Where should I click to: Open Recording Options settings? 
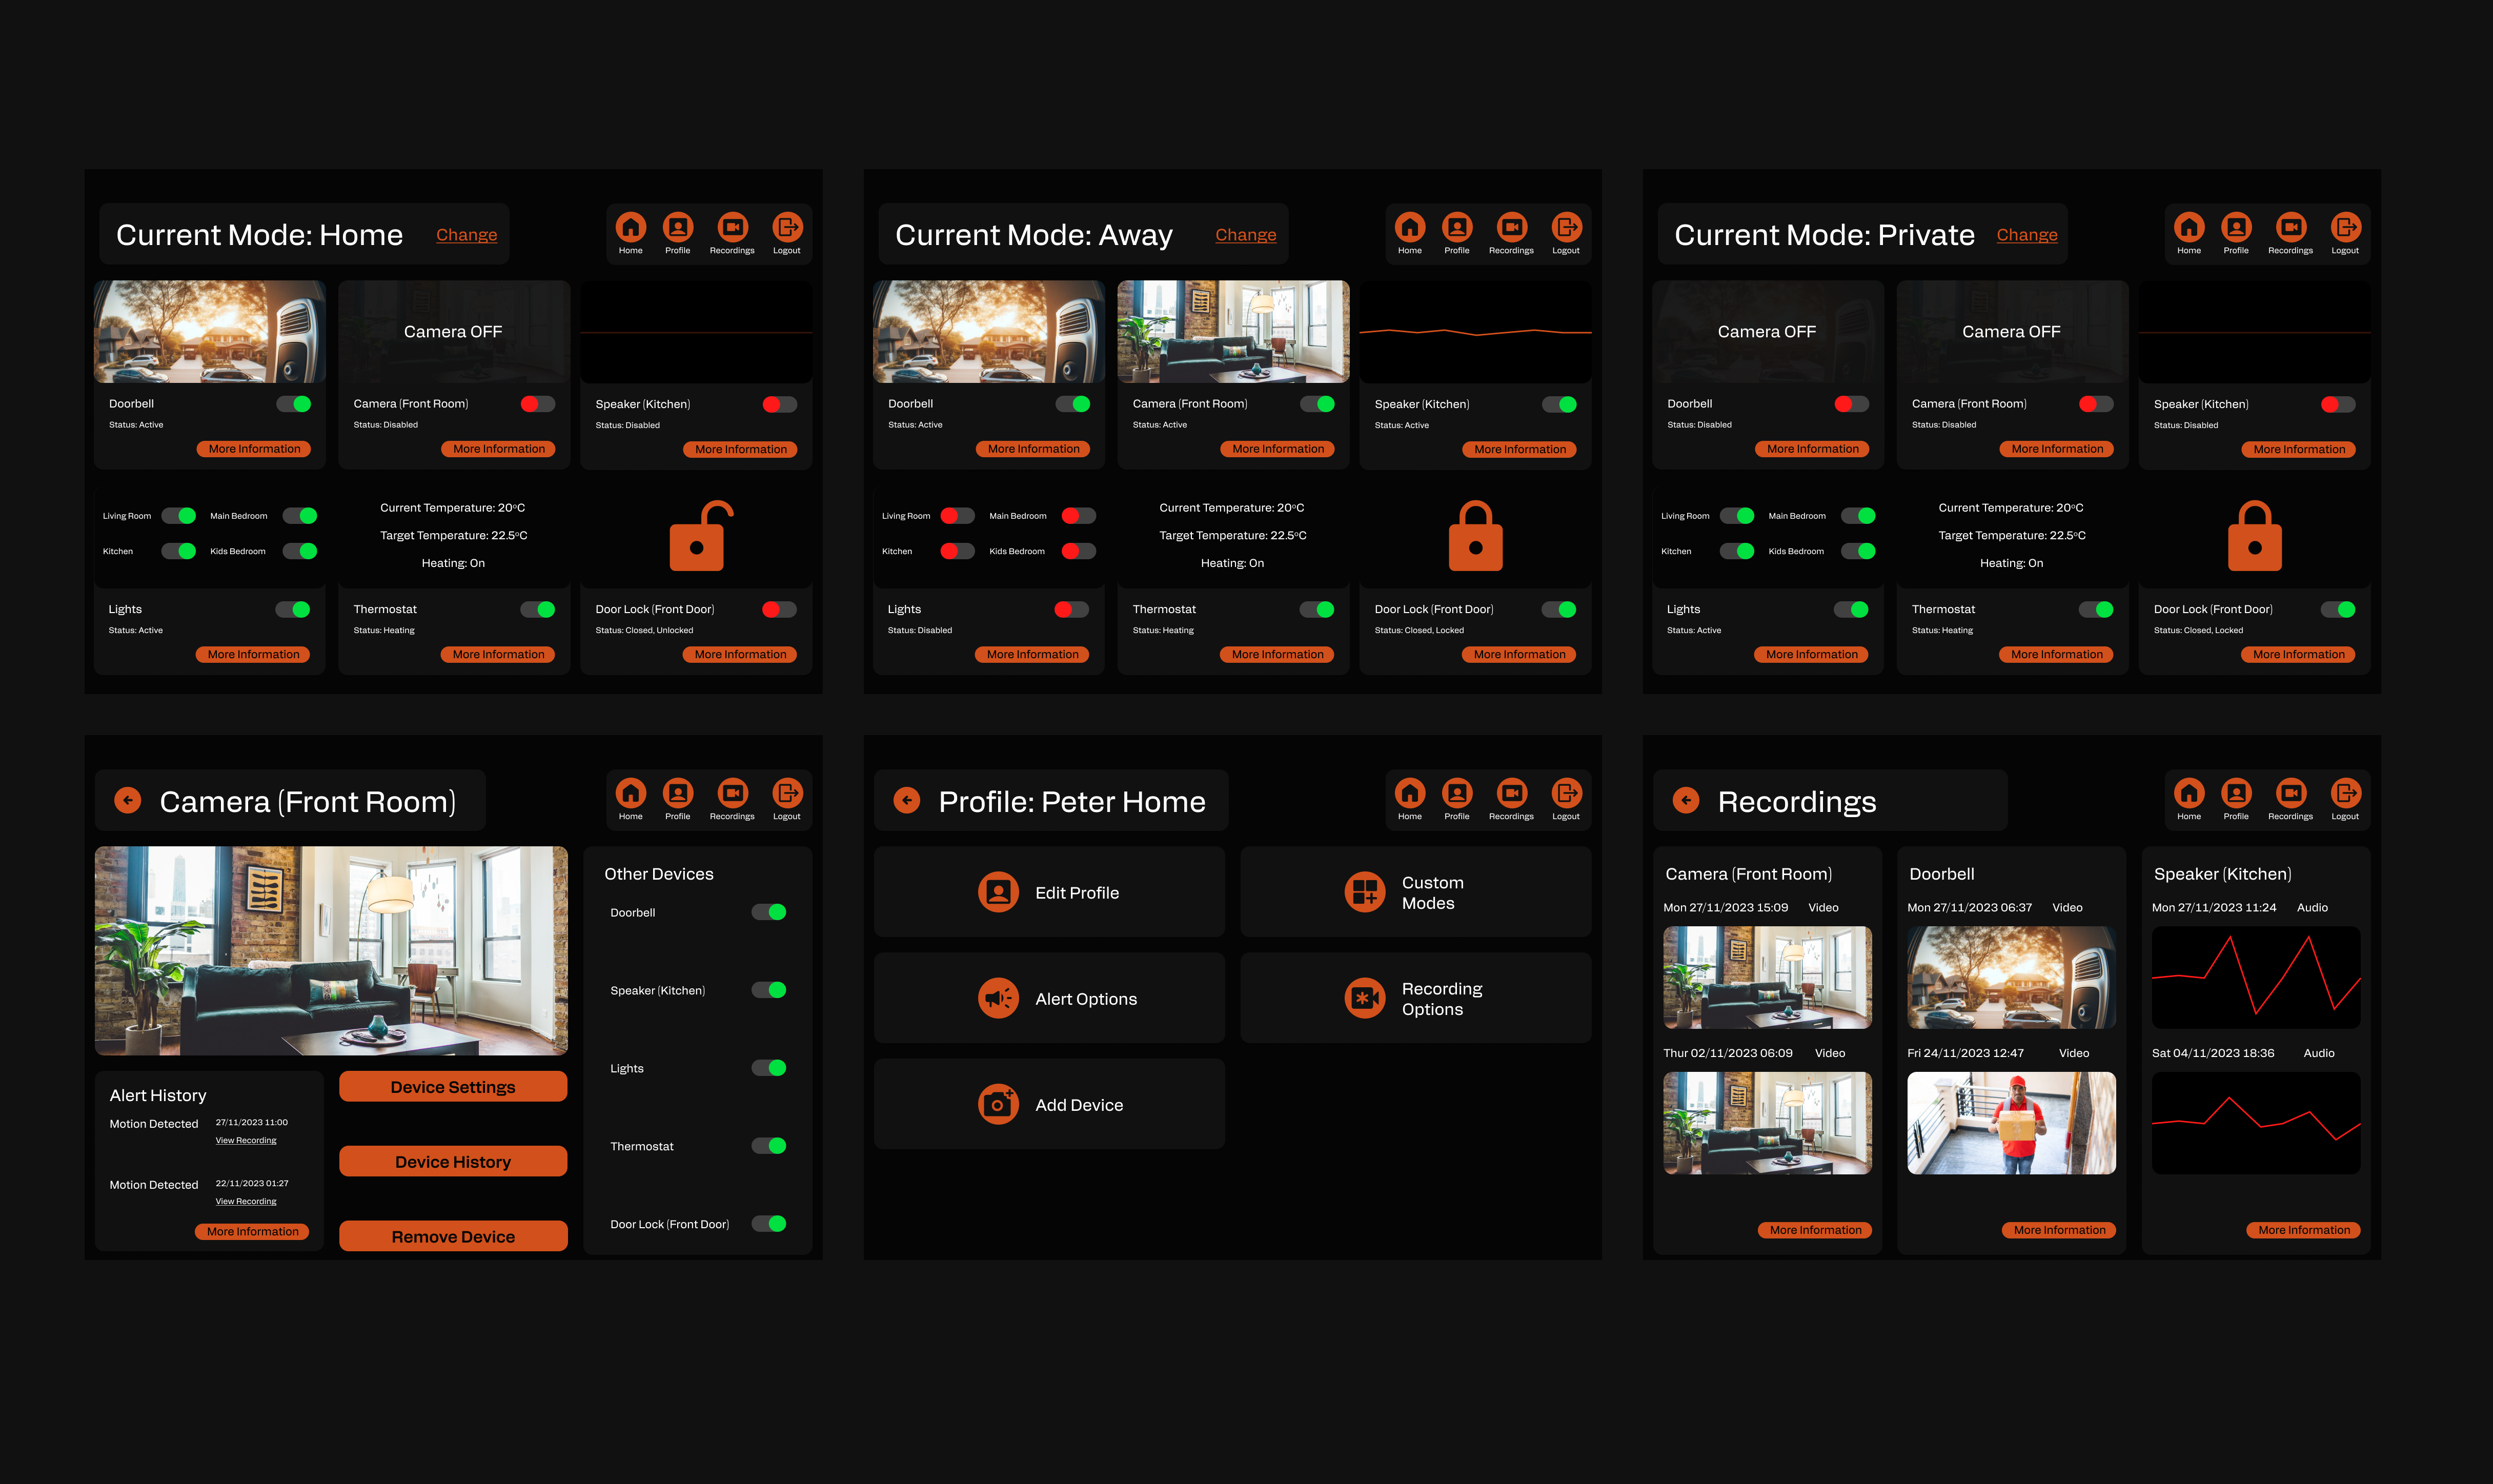click(1365, 998)
